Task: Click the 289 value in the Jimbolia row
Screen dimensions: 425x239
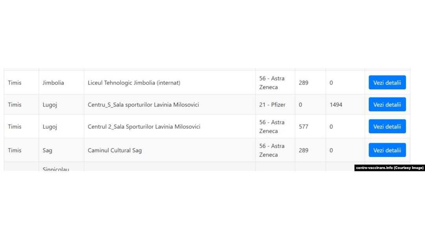Action: click(303, 83)
